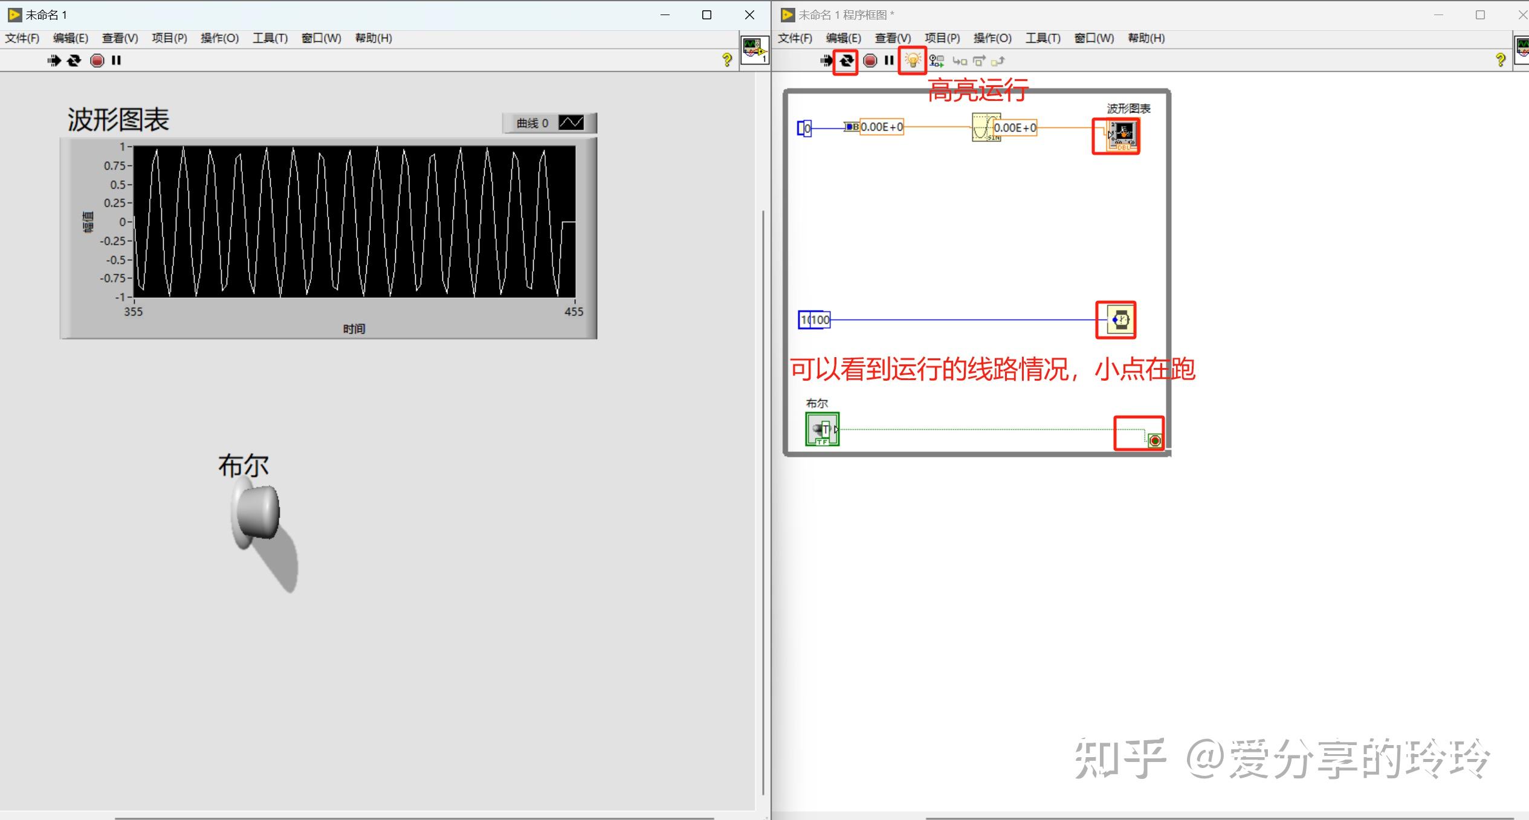Select the Retain Wire Values toolbar icon
The height and width of the screenshot is (820, 1529).
tap(935, 60)
